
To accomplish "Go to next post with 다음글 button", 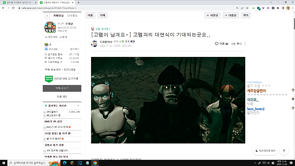I will tap(232, 15).
